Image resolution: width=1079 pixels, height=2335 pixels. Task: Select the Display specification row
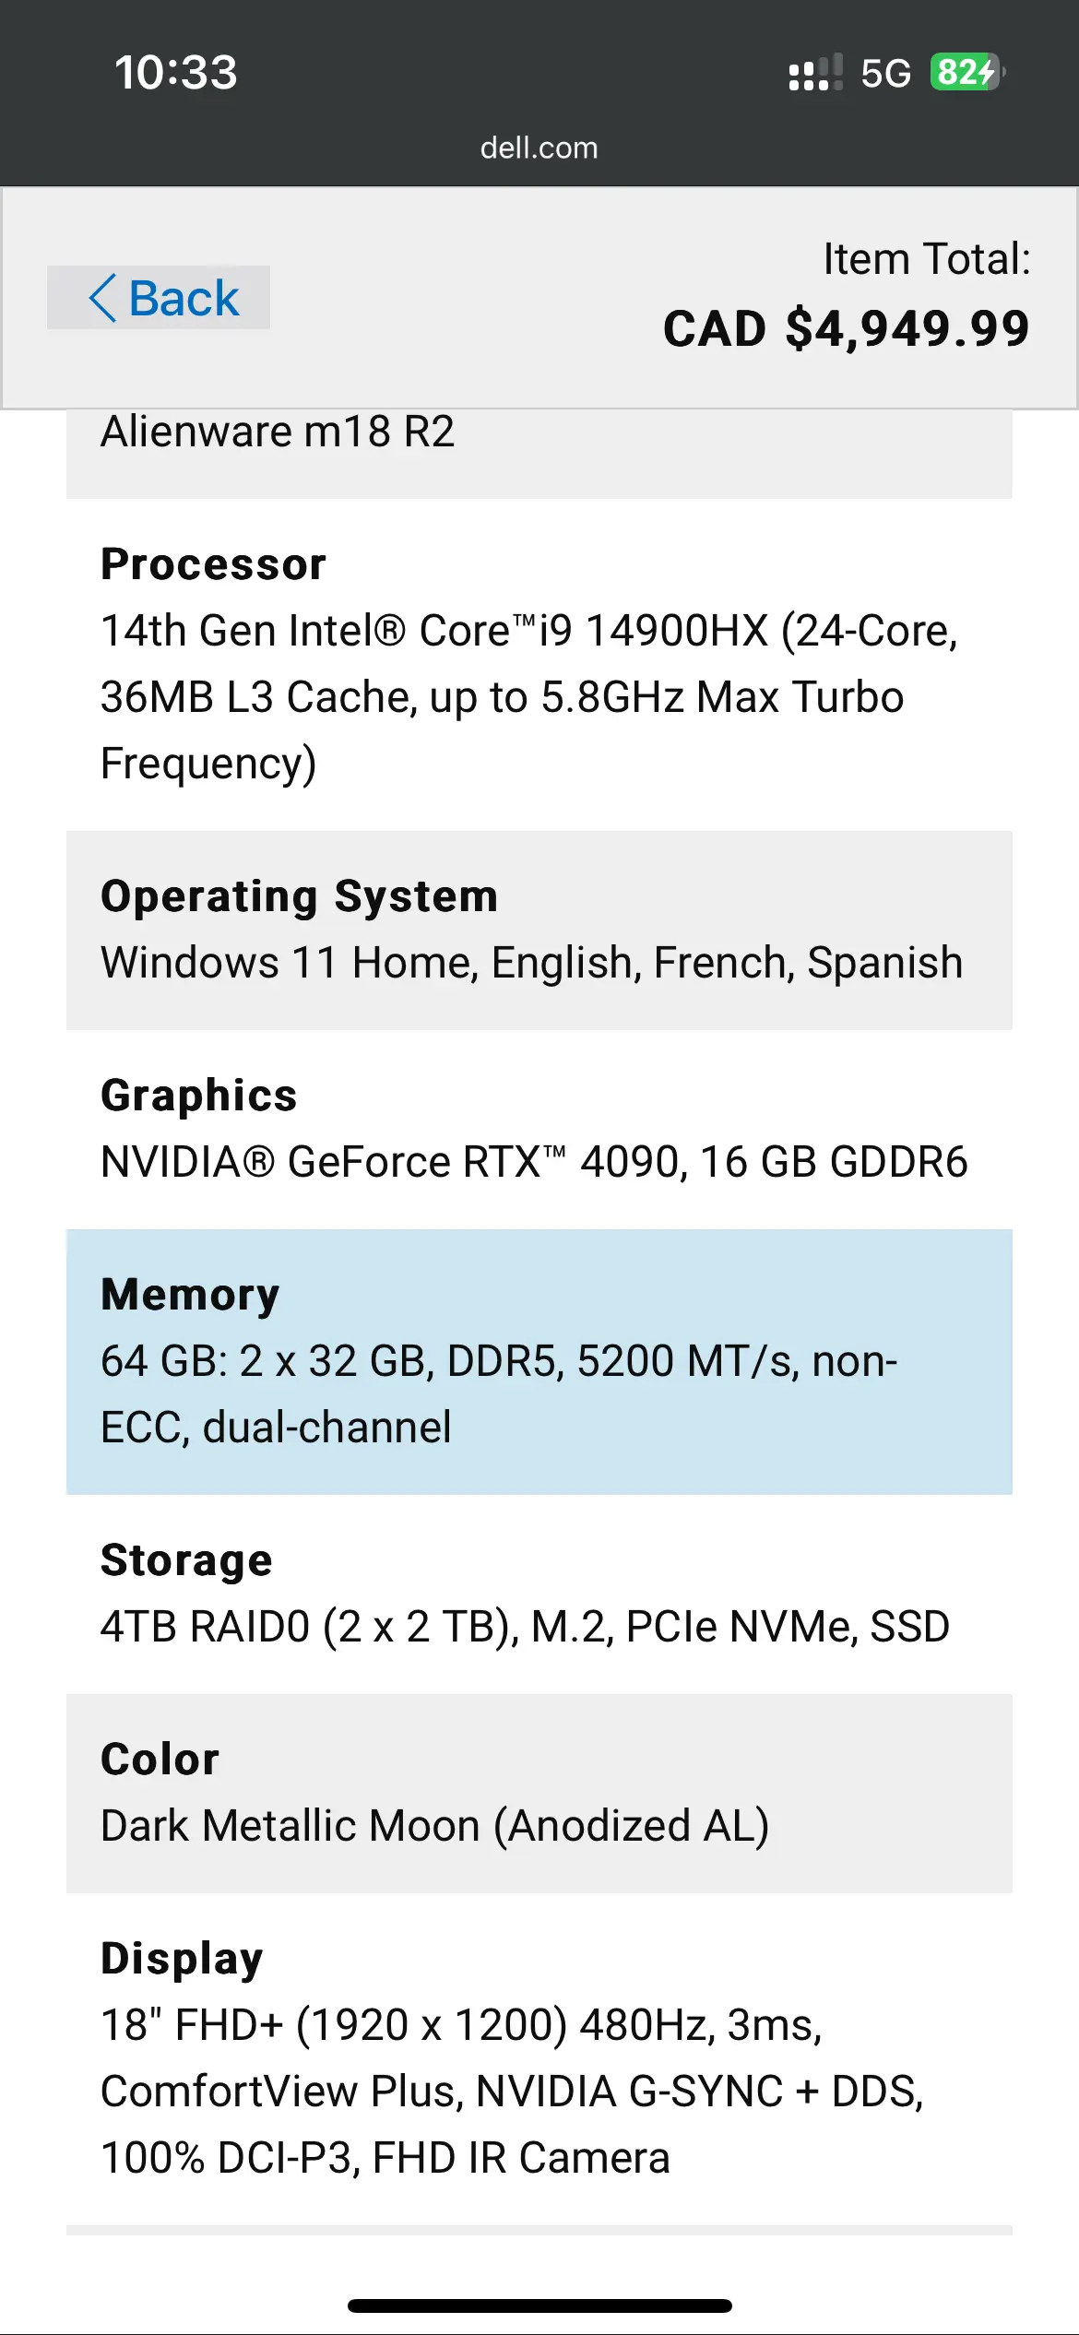pos(539,2058)
